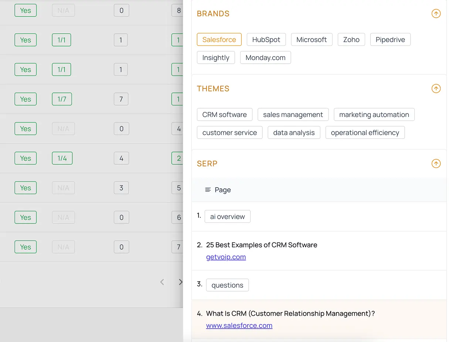
Task: Click the SERP section heading
Action: click(x=207, y=164)
